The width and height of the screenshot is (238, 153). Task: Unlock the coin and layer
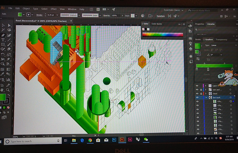coord(201,90)
